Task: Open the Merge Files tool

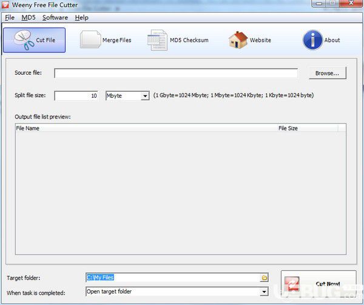Action: (106, 40)
